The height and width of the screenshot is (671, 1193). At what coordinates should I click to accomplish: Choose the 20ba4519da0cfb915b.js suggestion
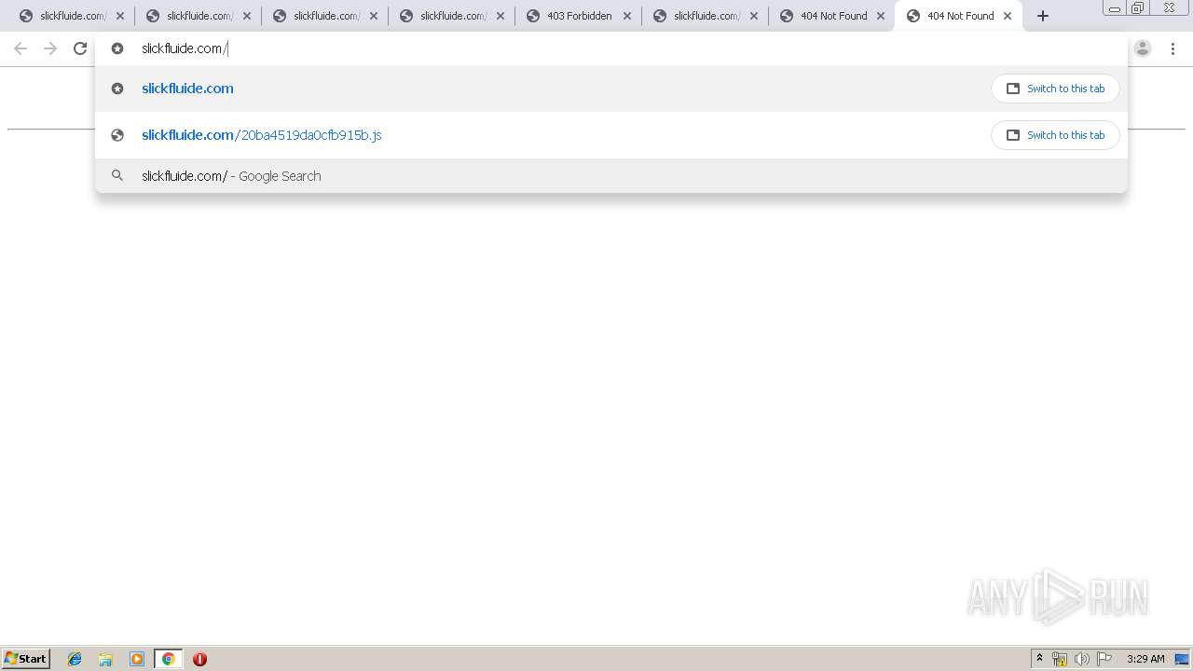(610, 135)
